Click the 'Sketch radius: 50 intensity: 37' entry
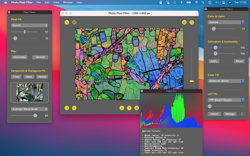The image size is (250, 156). coord(161,139)
